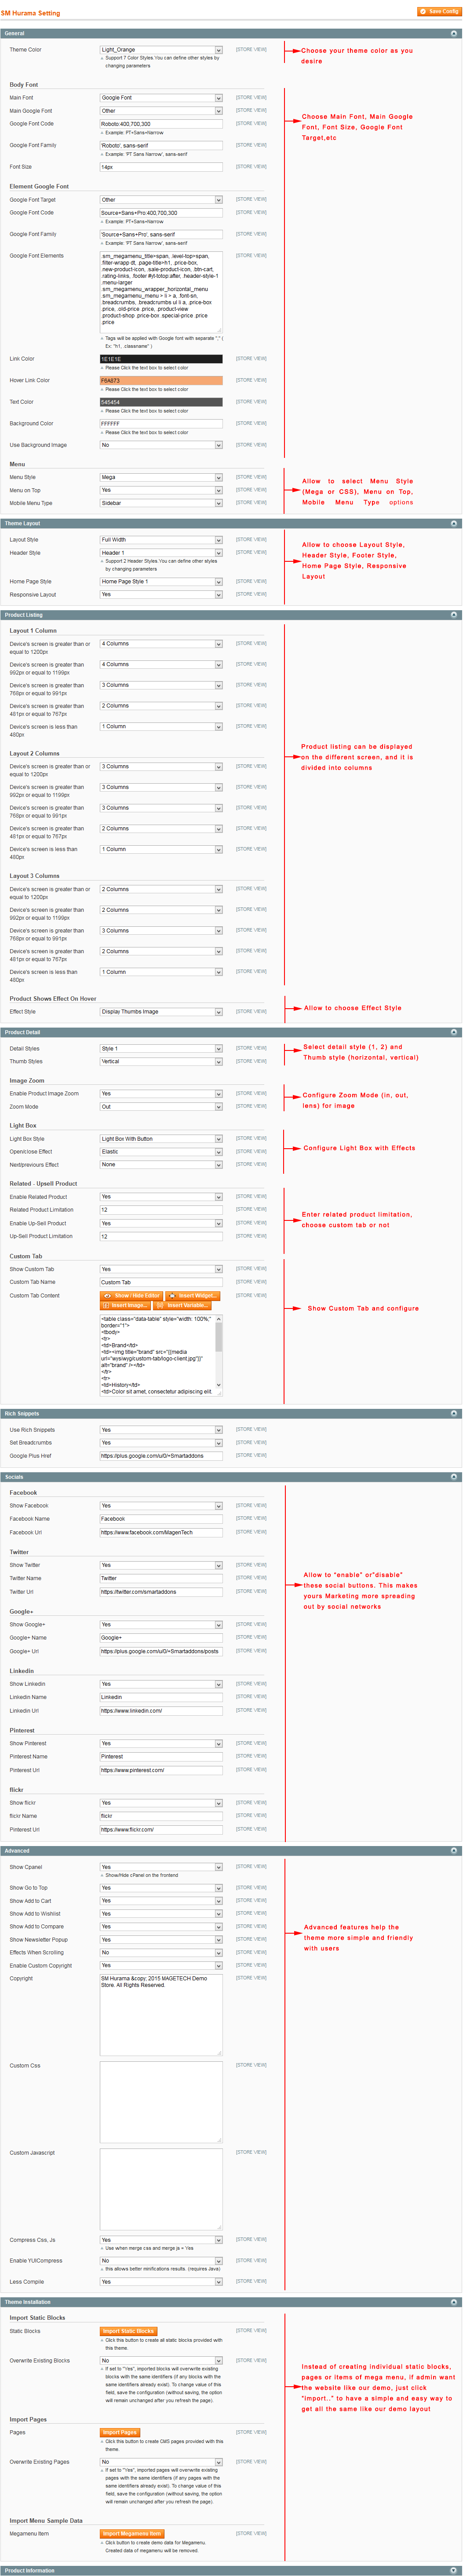Click Custom Tab Name input field
This screenshot has width=463, height=2576.
160,1282
